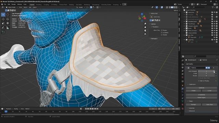The image size is (219, 123).
Task: Select the Annotate pencil tool
Action: [x=3, y=28]
